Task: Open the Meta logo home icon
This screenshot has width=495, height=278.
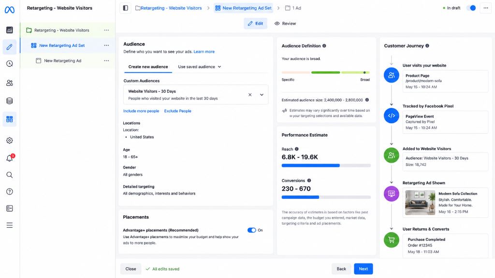Action: (x=10, y=10)
